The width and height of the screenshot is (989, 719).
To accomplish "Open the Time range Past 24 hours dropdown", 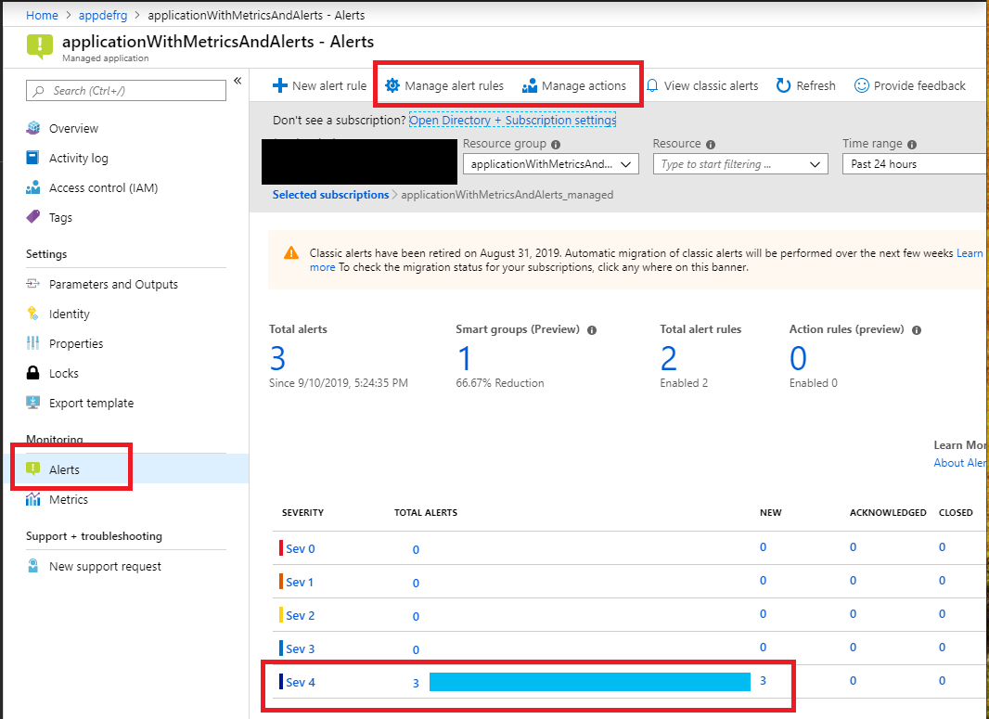I will [x=915, y=164].
